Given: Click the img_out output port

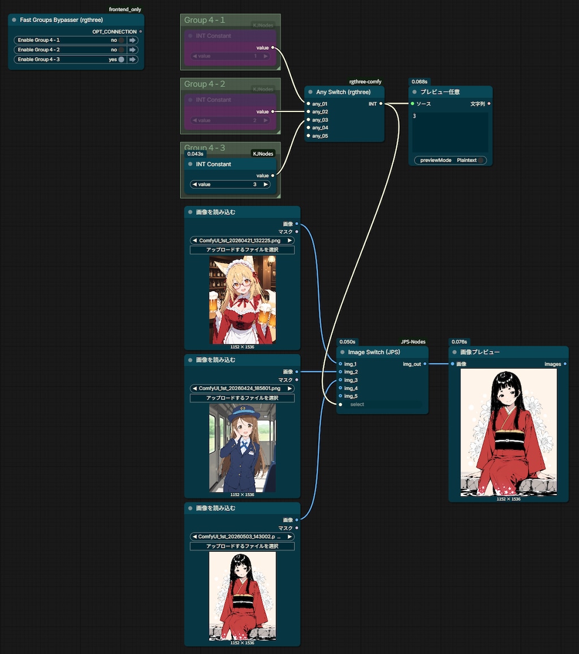Looking at the screenshot, I should click(425, 363).
